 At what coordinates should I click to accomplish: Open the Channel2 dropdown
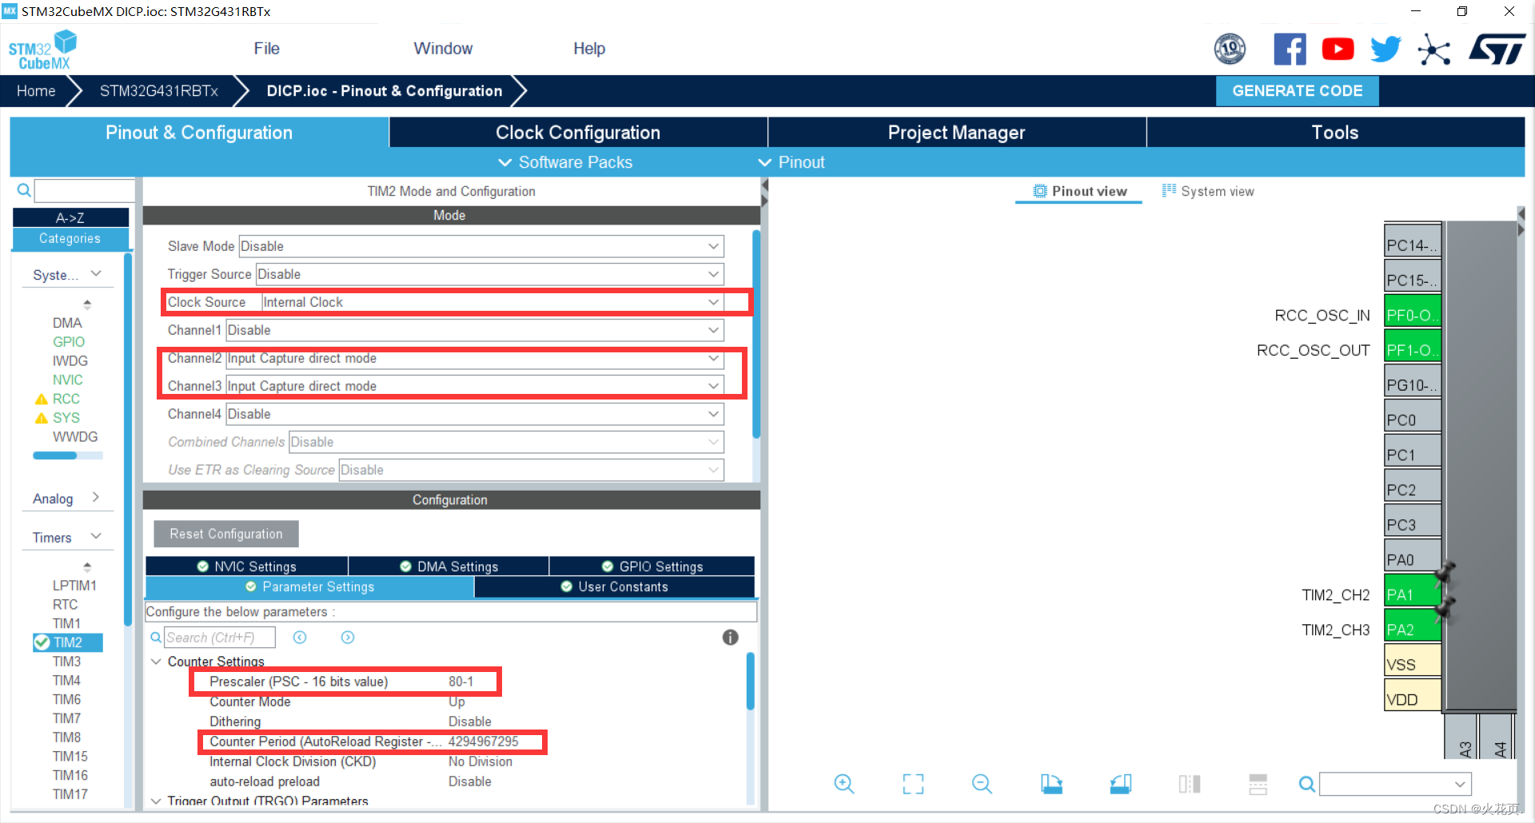475,358
